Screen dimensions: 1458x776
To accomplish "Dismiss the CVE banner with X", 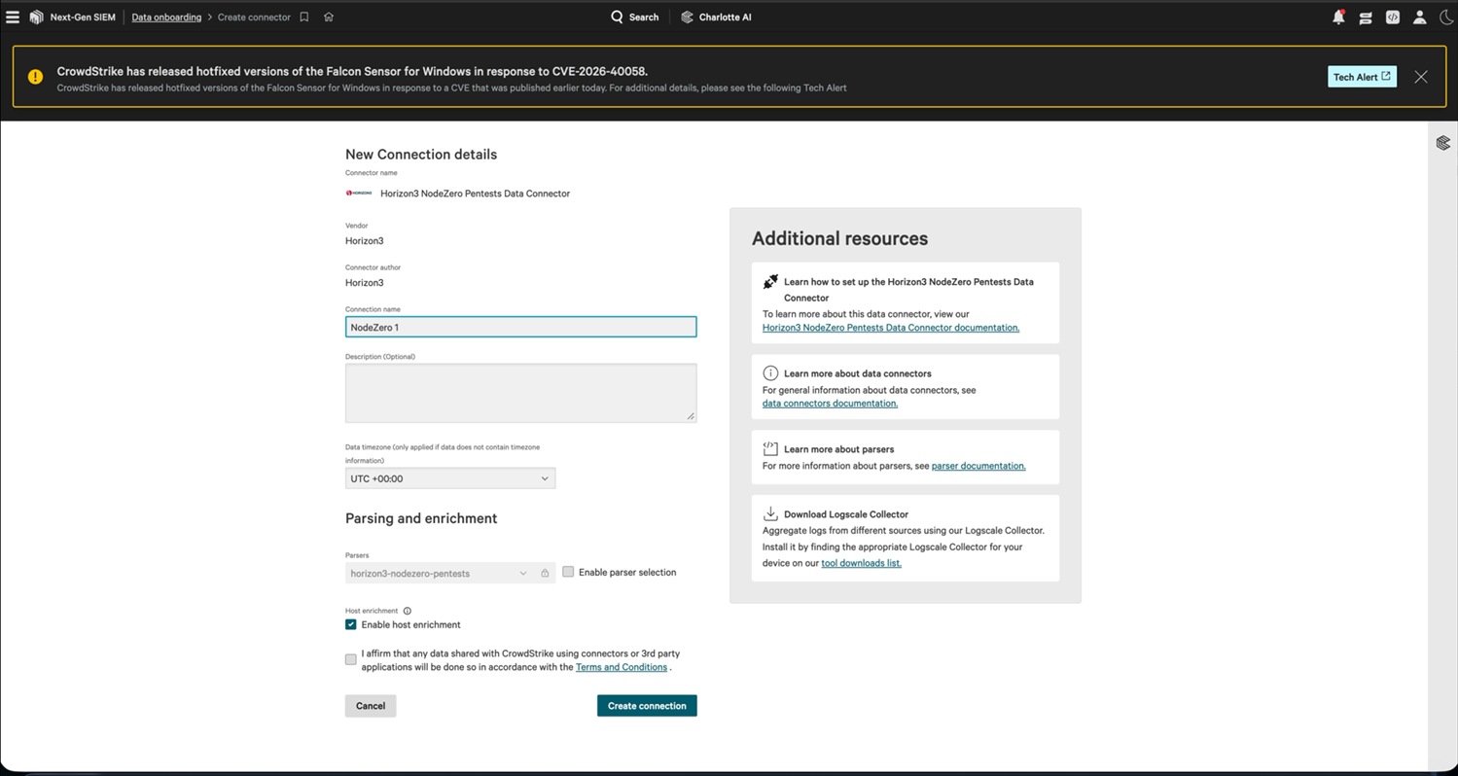I will (1421, 77).
